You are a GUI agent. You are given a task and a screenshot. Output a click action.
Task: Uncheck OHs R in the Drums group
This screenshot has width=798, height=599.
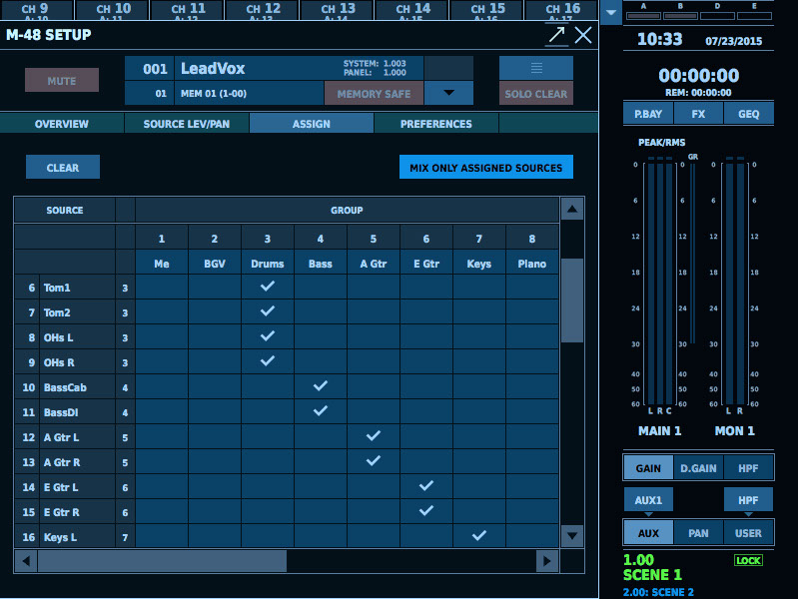point(268,361)
